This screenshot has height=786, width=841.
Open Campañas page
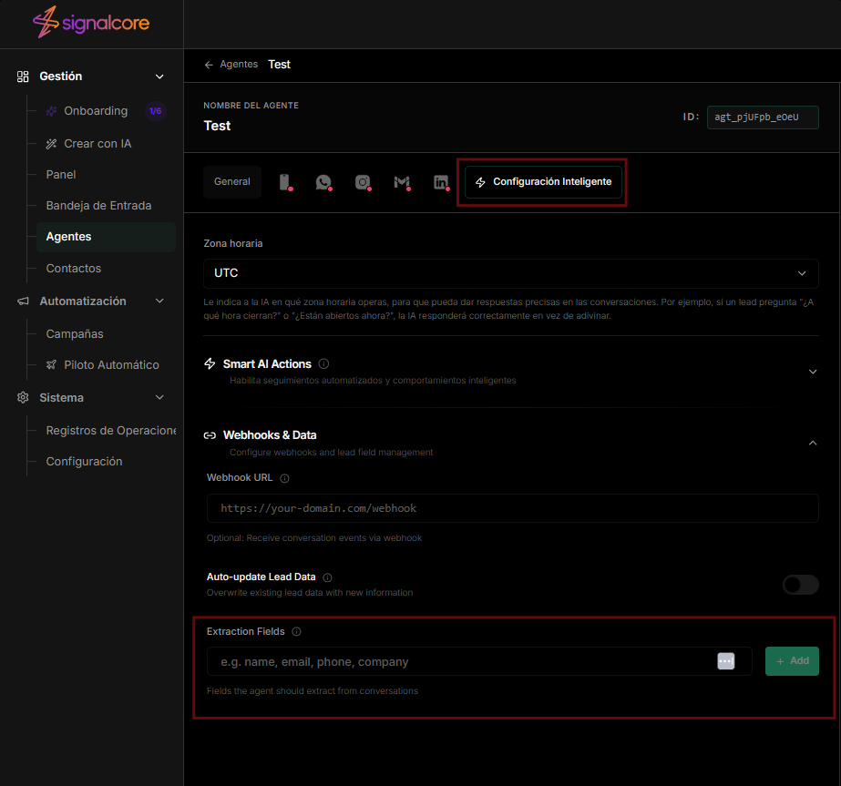(75, 334)
